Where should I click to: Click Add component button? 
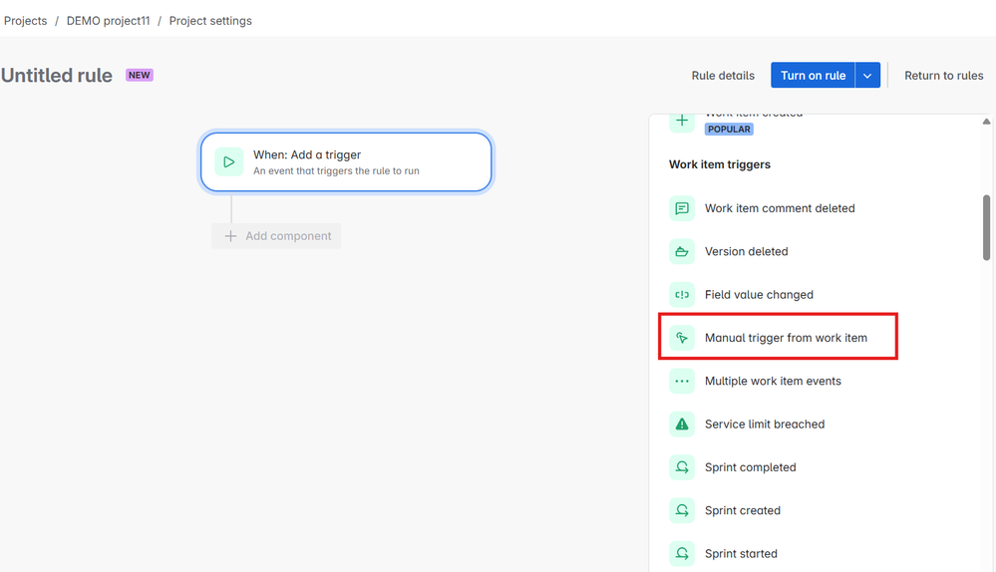[x=276, y=236]
